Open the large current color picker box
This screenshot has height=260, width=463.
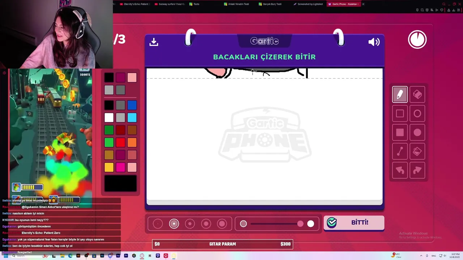(120, 183)
